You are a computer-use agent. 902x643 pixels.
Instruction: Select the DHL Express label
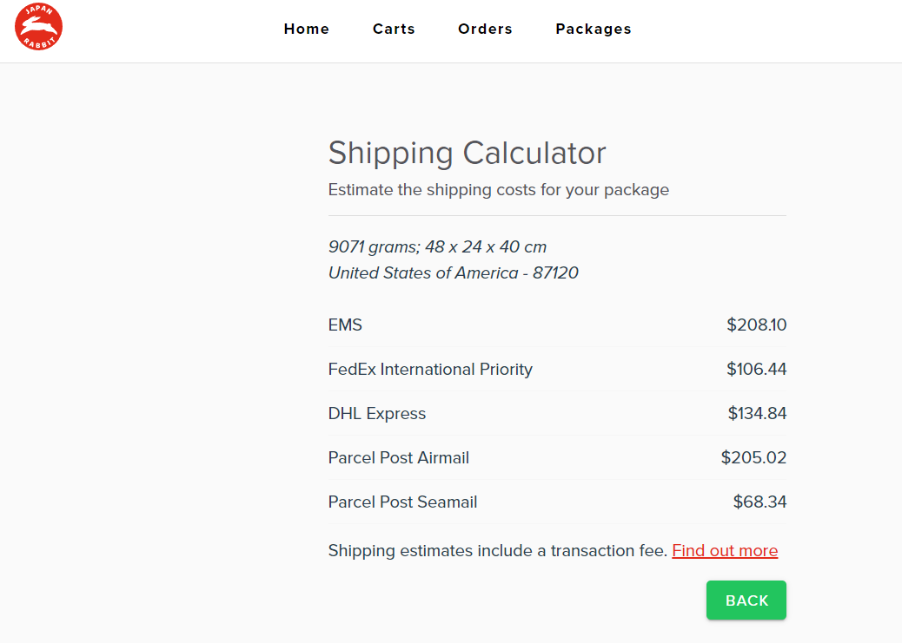click(377, 414)
